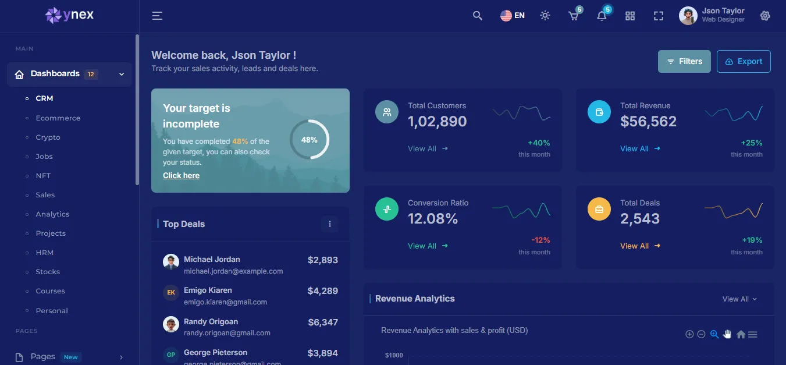Open the View All dropdown in Revenue Analytics
786x365 pixels.
tap(739, 299)
